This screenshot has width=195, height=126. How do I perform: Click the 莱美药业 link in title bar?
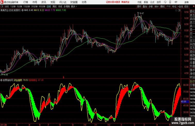pyautogui.click(x=125, y=2)
